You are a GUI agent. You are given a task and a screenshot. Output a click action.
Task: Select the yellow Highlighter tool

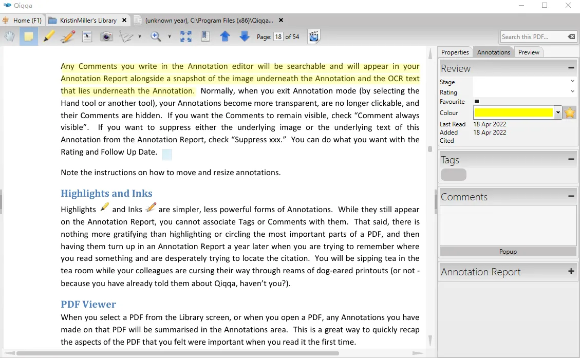click(49, 36)
